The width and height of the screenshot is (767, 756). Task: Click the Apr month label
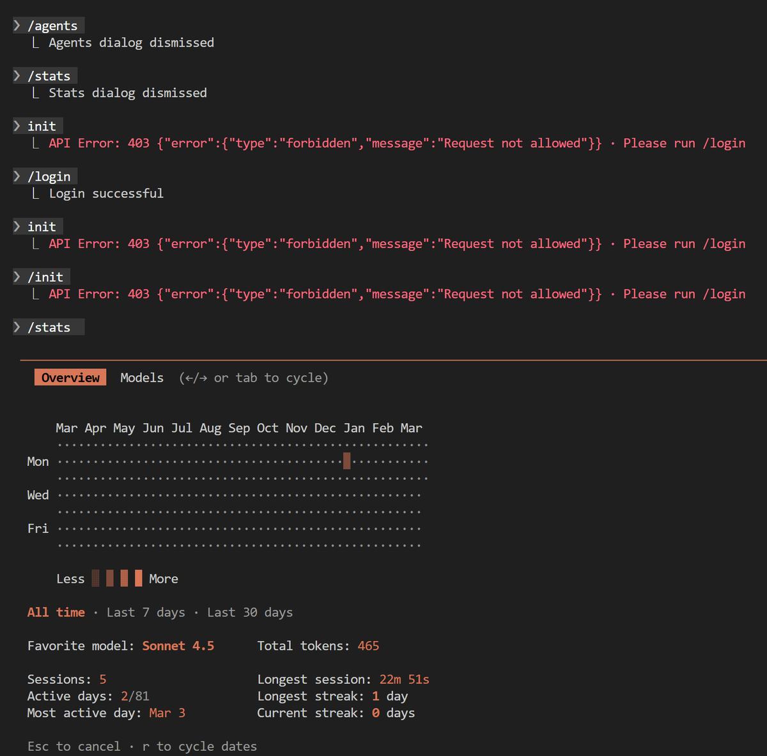click(95, 428)
